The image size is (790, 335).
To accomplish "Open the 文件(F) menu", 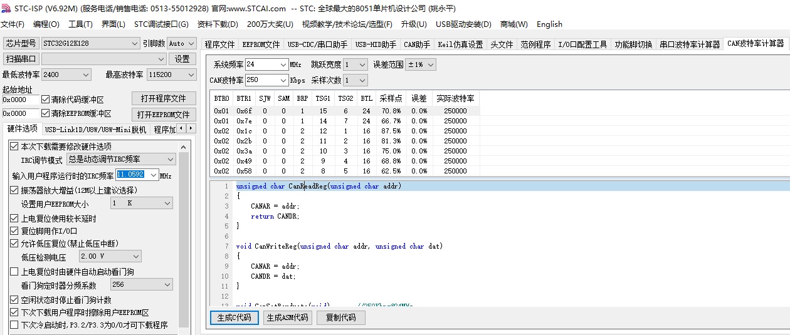I will pyautogui.click(x=13, y=24).
